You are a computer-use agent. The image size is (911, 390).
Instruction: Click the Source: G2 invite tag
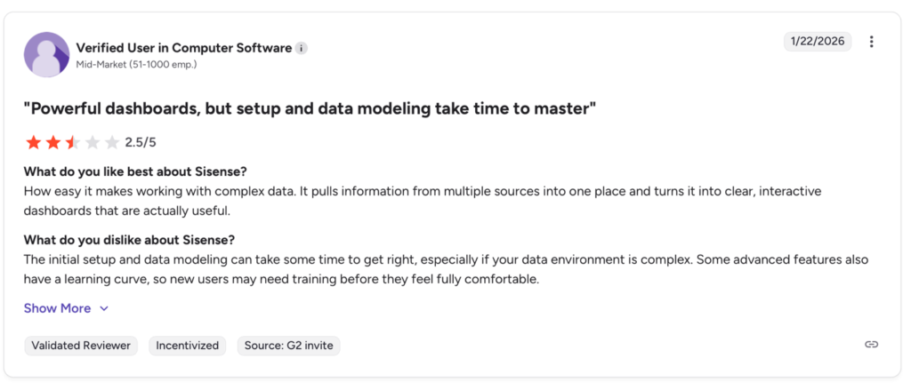click(x=288, y=345)
